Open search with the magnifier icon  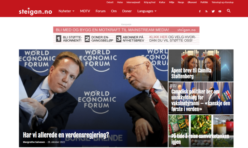228,11
